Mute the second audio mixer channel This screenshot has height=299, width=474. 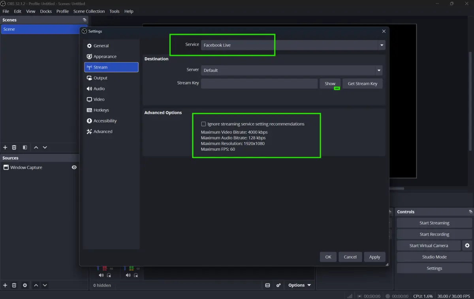128,275
